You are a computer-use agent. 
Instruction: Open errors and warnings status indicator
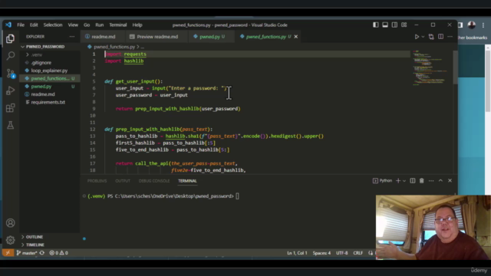(x=58, y=253)
